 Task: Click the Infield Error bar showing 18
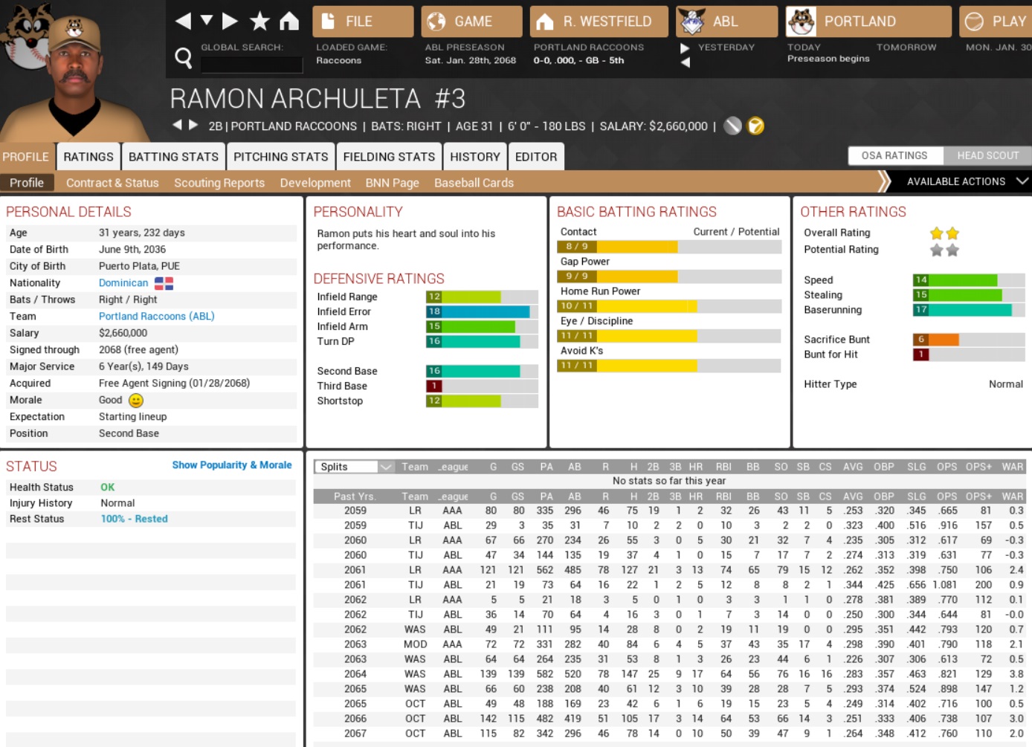click(482, 312)
